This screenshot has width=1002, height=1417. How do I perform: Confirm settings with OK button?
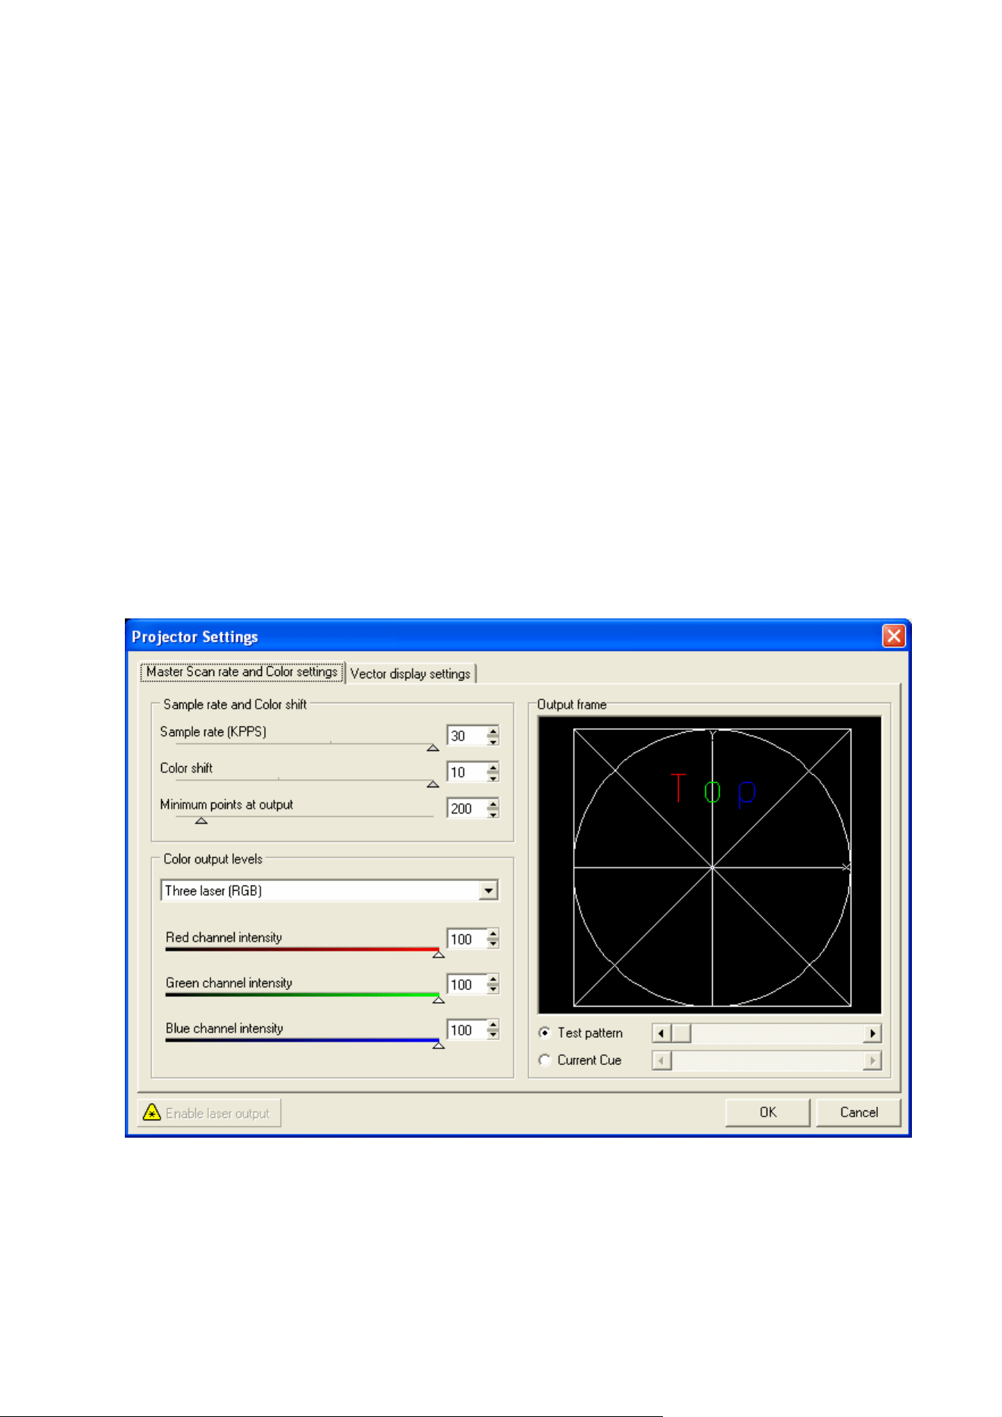(767, 1112)
